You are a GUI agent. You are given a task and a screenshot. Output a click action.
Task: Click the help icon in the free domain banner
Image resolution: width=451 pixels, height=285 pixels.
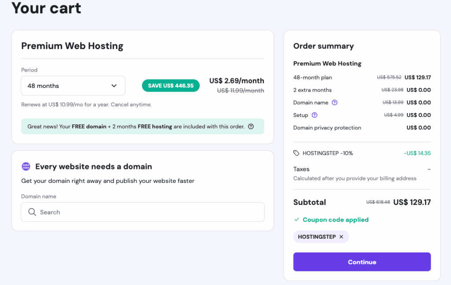(251, 127)
